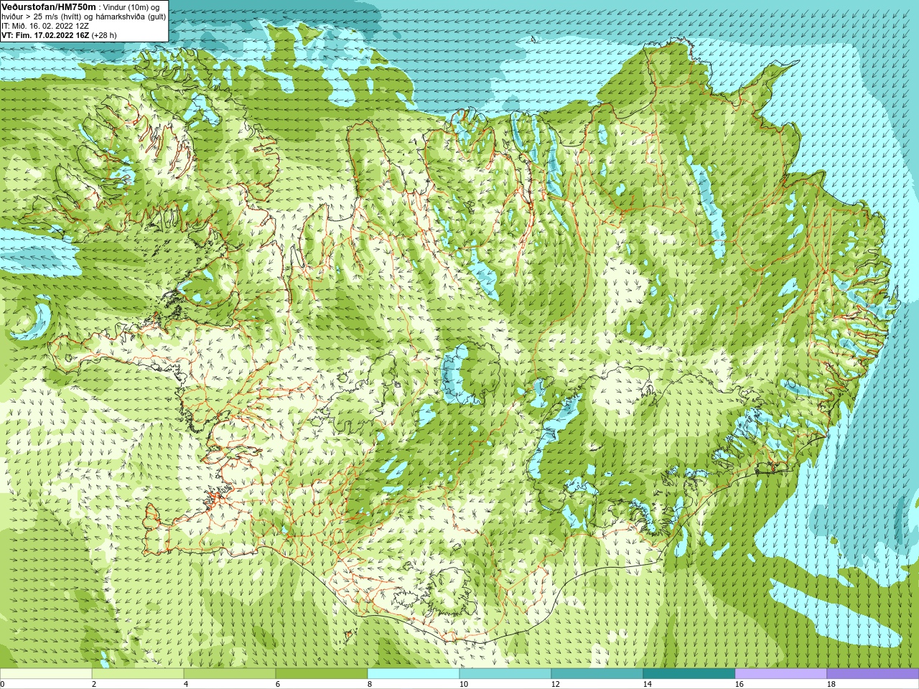The width and height of the screenshot is (919, 689).
Task: Click the 'hviður > 25 m/s (hvítt)' description line
Action: [83, 17]
